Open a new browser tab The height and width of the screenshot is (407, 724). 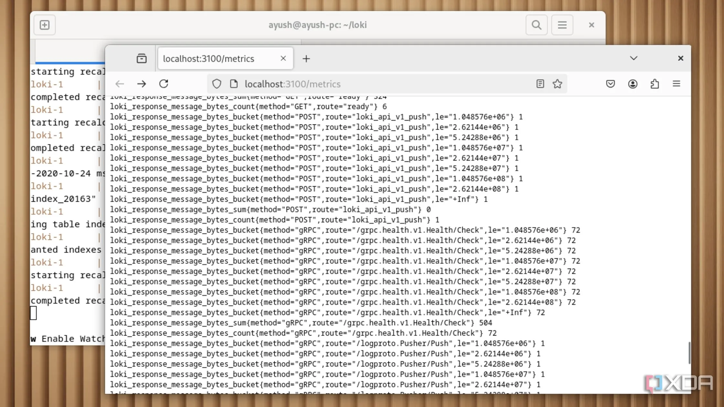(x=306, y=58)
